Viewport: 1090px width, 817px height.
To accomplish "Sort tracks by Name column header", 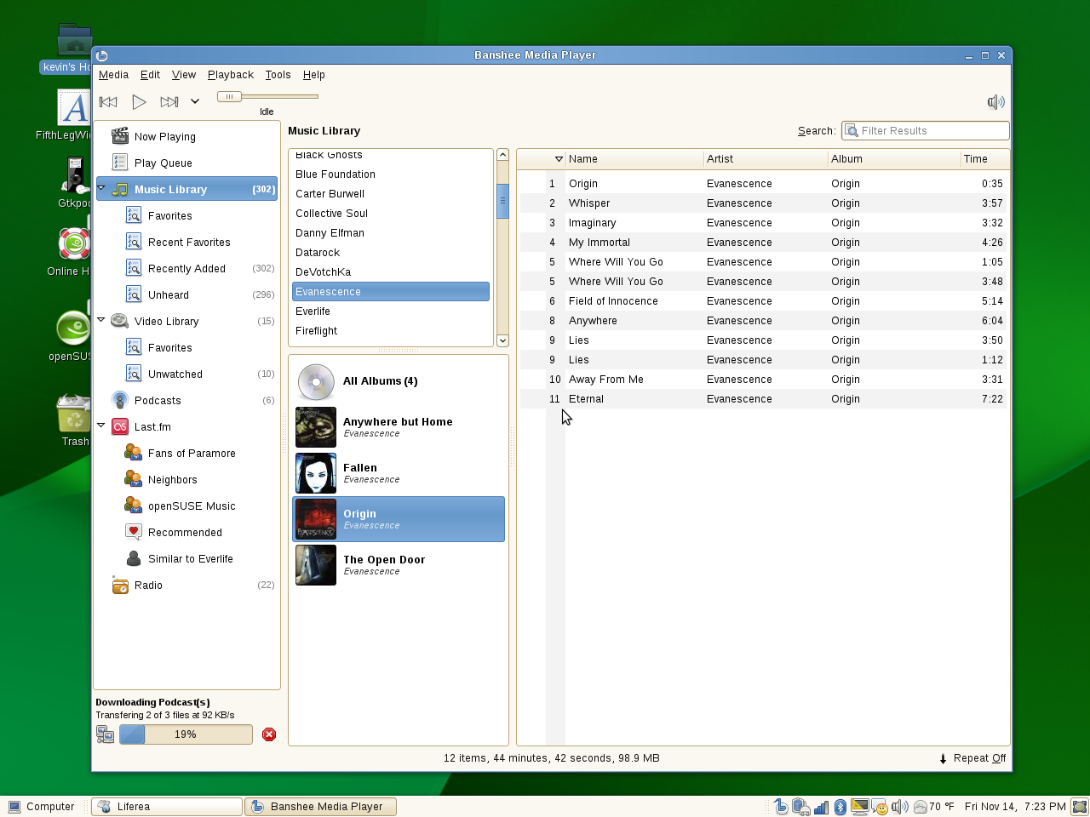I will pyautogui.click(x=634, y=159).
